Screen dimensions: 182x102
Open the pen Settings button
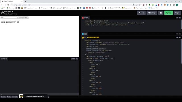(x=152, y=13)
